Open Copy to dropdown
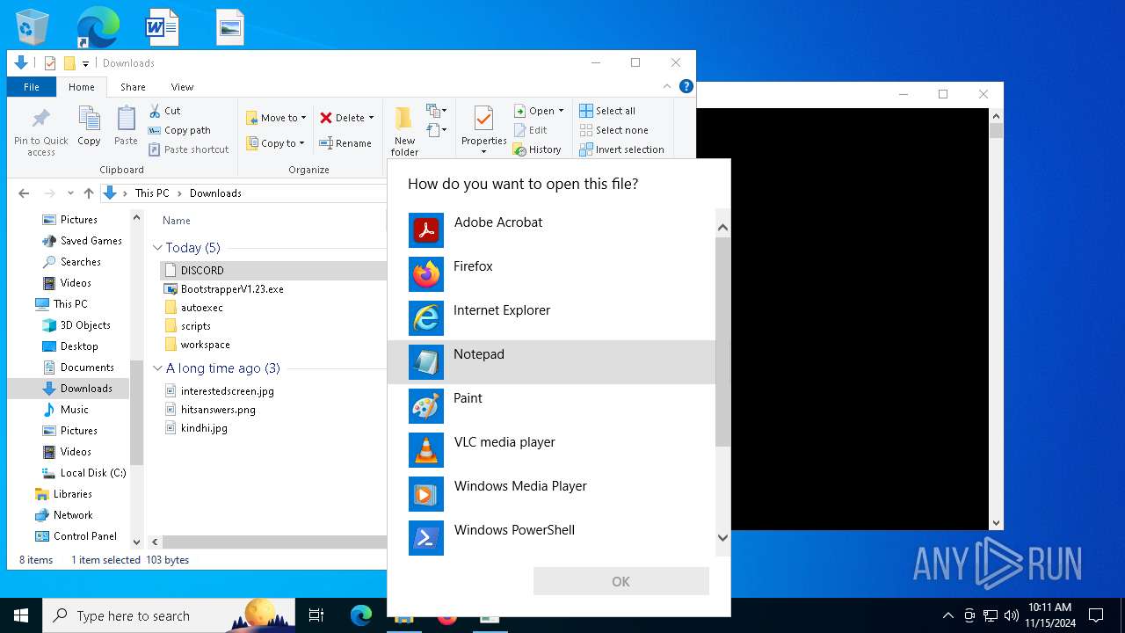1125x633 pixels. pos(276,143)
